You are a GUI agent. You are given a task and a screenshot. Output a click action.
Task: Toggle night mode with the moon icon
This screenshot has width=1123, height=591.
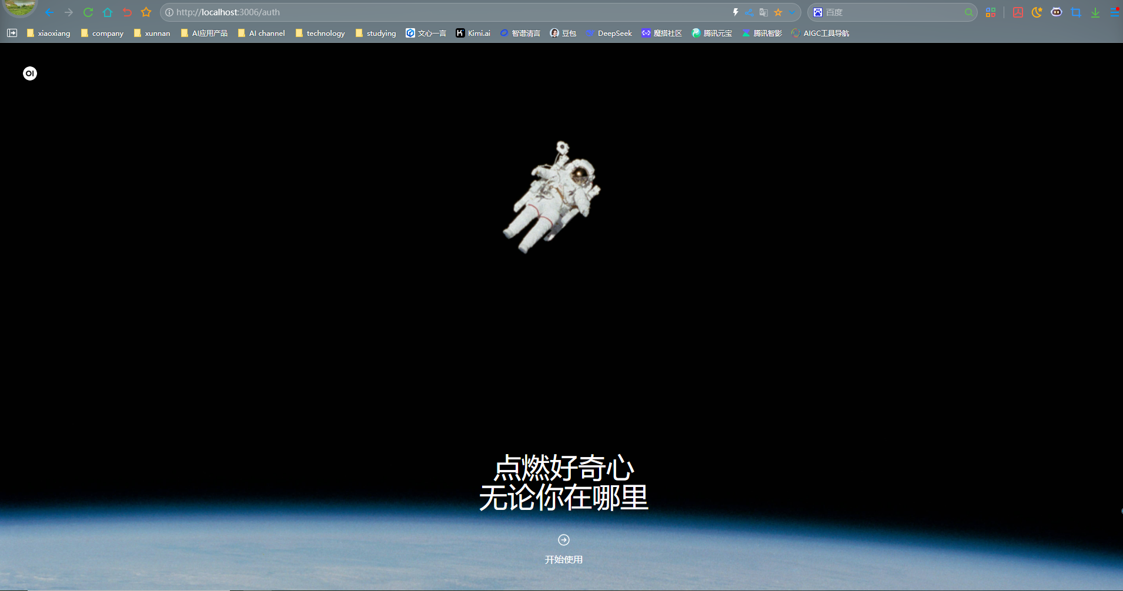click(1037, 12)
